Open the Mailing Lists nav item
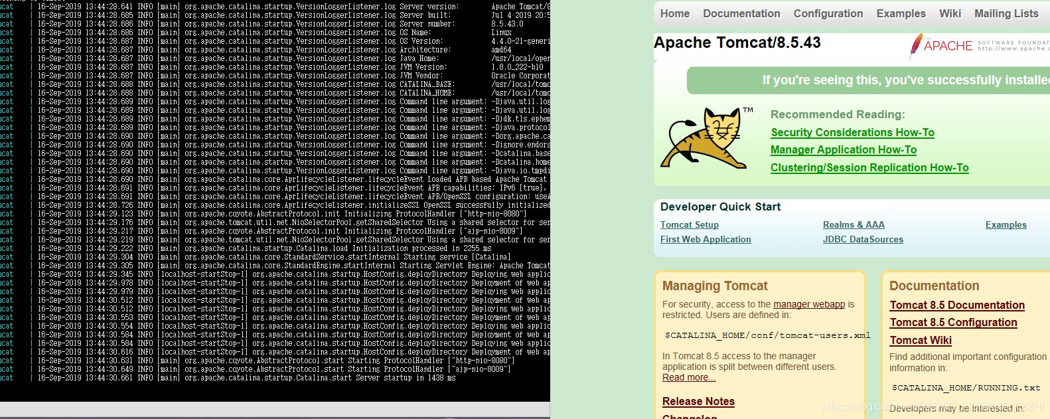 click(x=1006, y=13)
